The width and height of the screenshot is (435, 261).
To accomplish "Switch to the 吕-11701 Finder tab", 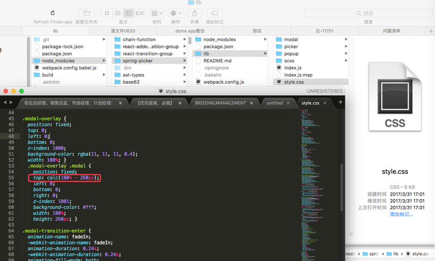I will (x=324, y=31).
